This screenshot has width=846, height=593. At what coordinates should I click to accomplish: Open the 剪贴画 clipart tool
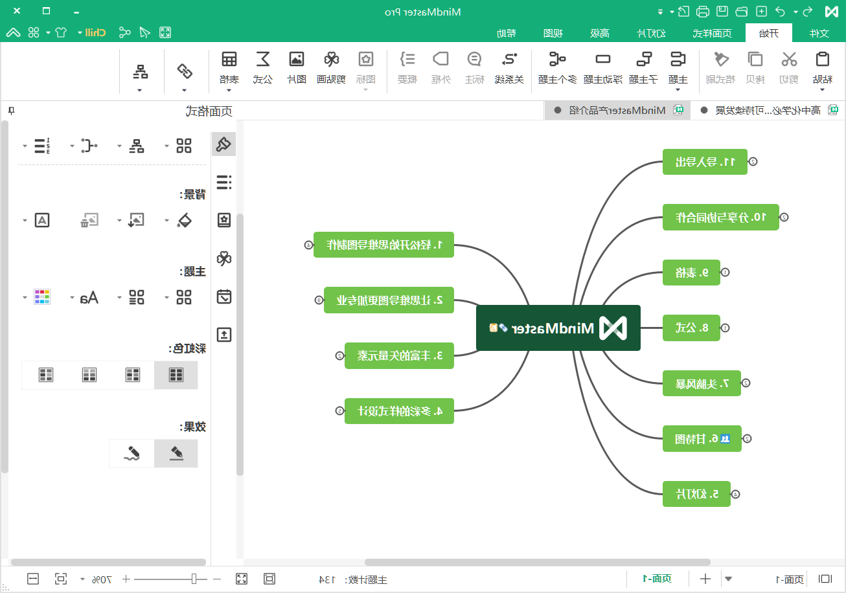click(x=332, y=60)
